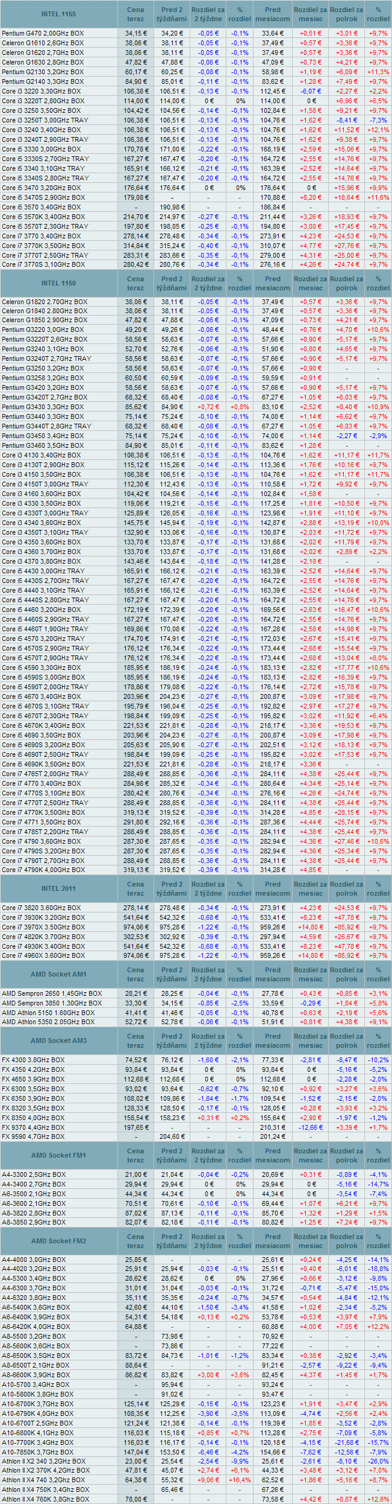Select A10-7850K 3,7GHz BOX row name
392x1504 pixels.
coord(38,1452)
